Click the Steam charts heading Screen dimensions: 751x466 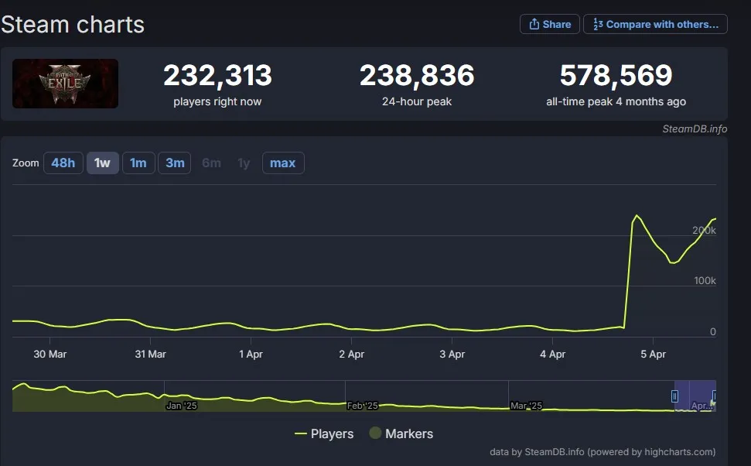tap(73, 25)
